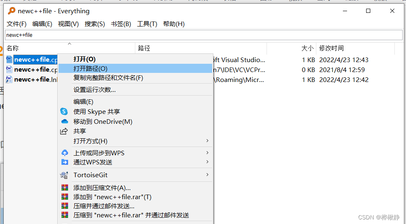Image resolution: width=406 pixels, height=224 pixels.
Task: Expand the 通过WPS发送 submenu arrow
Action: tap(207, 162)
